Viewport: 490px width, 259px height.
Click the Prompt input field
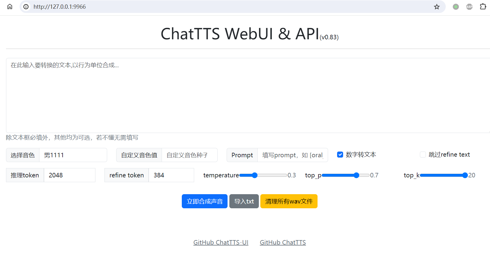[292, 155]
